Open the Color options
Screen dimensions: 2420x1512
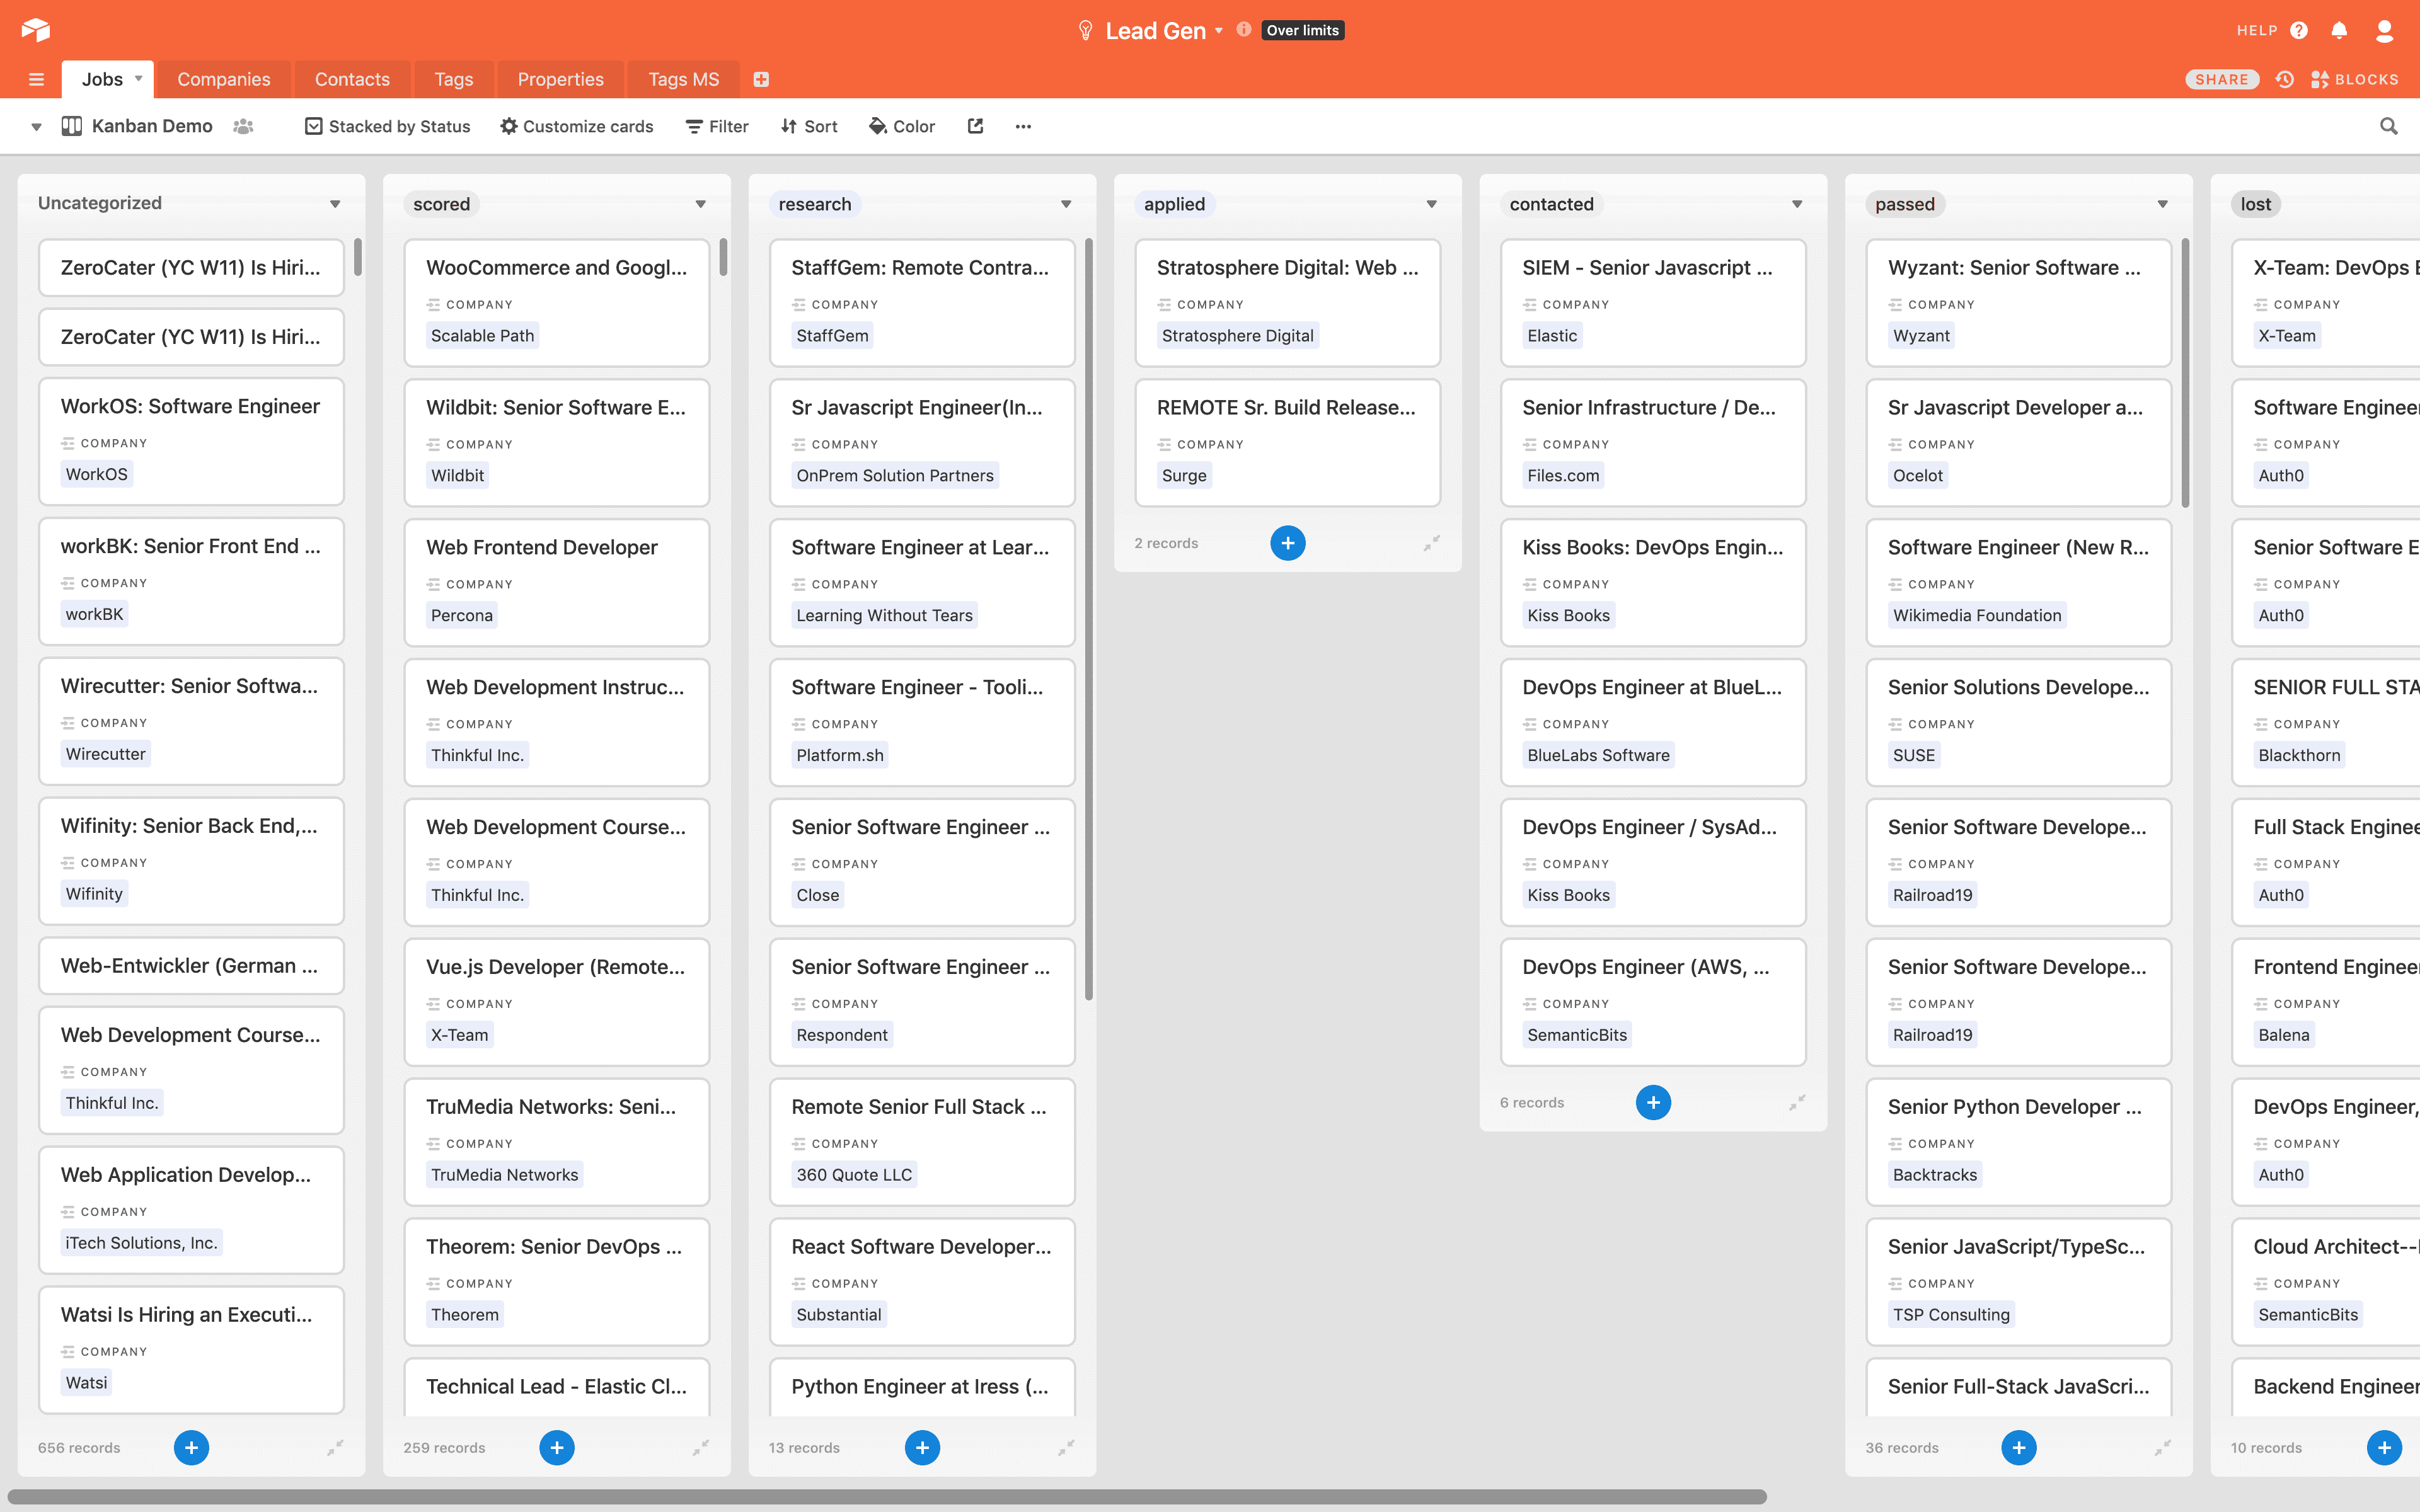[x=902, y=126]
